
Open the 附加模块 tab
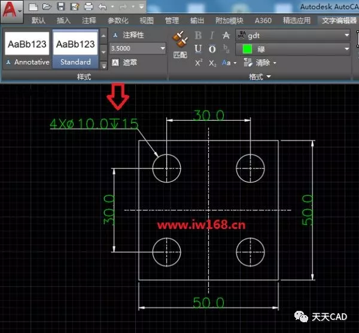tap(229, 20)
